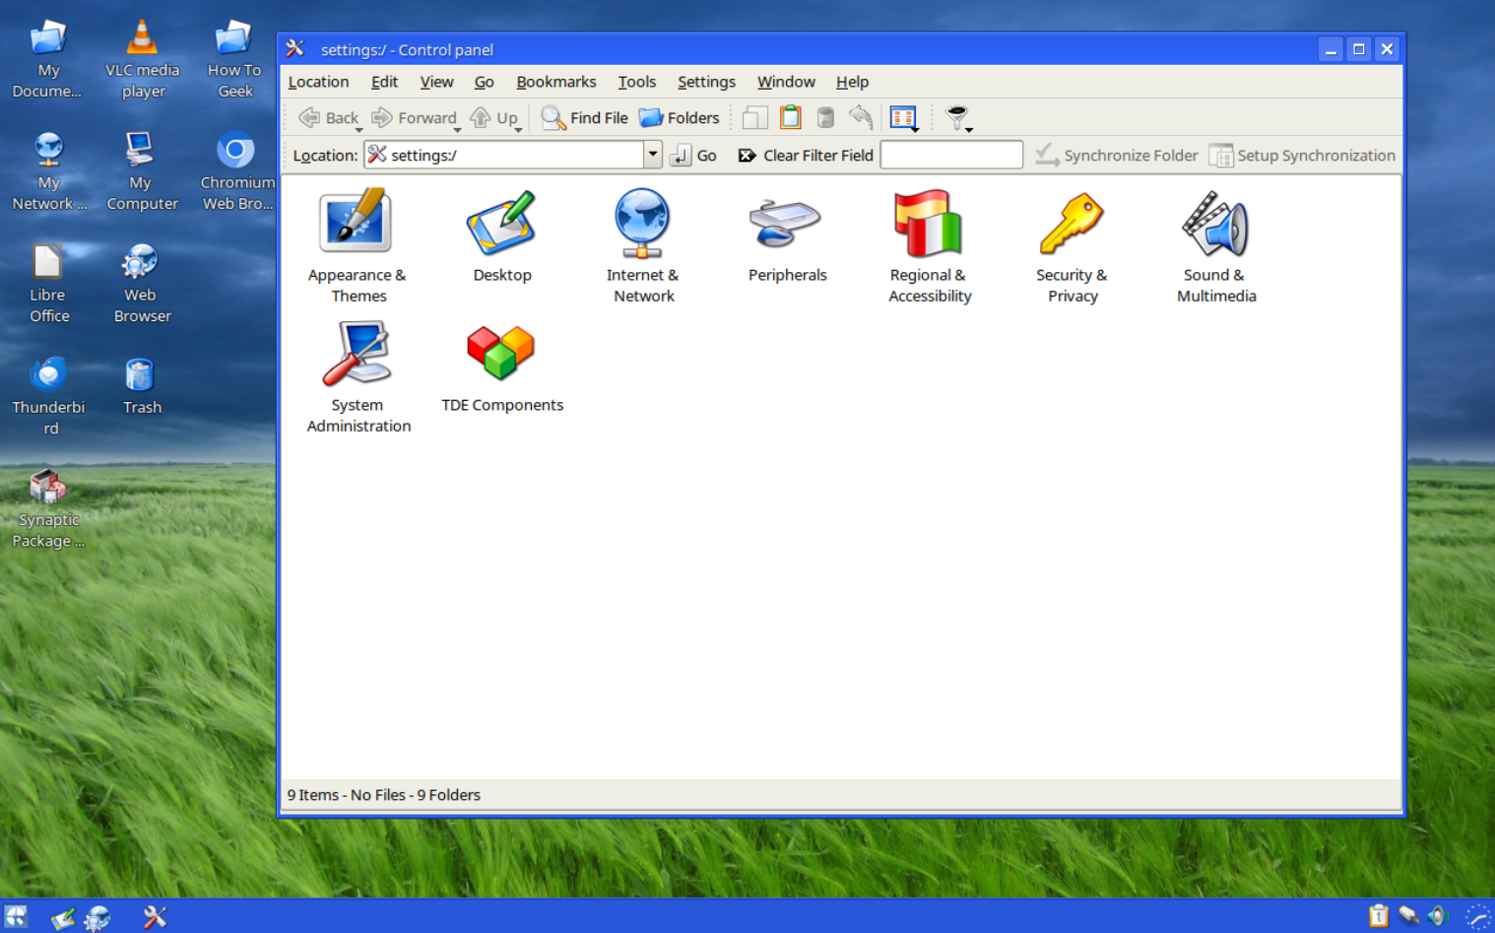Select the VLC media player desktop icon
This screenshot has height=933, width=1495.
pos(143,59)
